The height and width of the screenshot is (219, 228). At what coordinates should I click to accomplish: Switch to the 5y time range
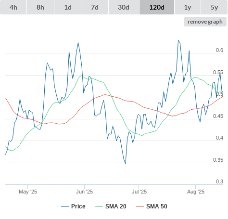[215, 7]
